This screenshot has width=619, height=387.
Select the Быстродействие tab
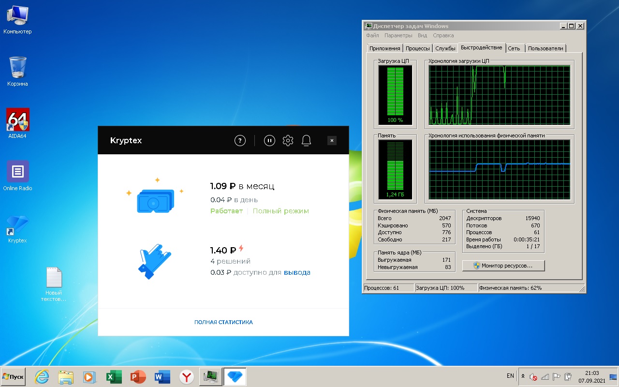pyautogui.click(x=482, y=48)
